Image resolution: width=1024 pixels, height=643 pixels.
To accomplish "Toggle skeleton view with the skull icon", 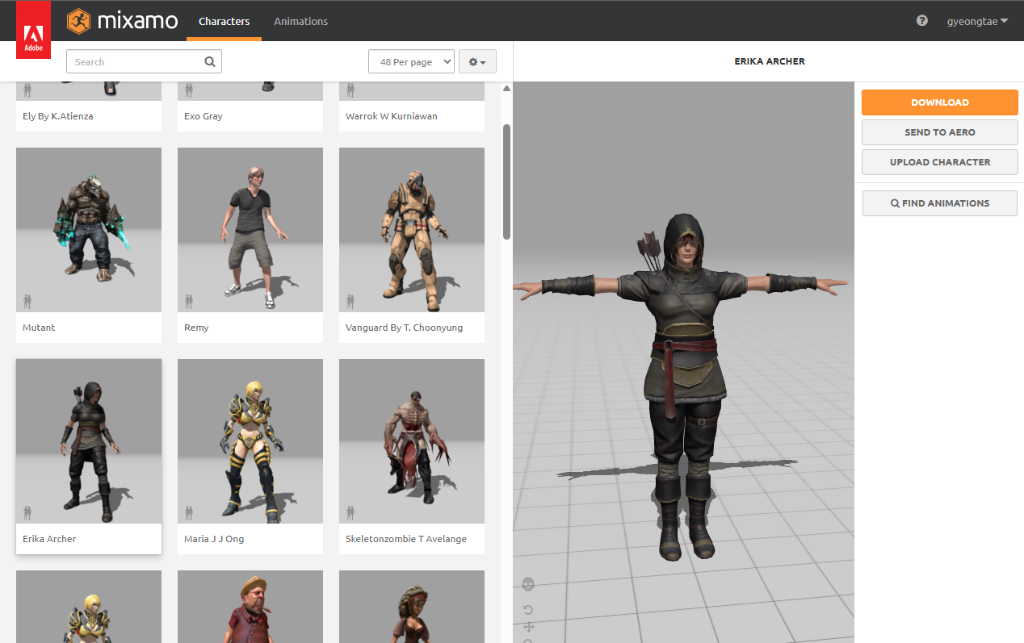I will 528,584.
